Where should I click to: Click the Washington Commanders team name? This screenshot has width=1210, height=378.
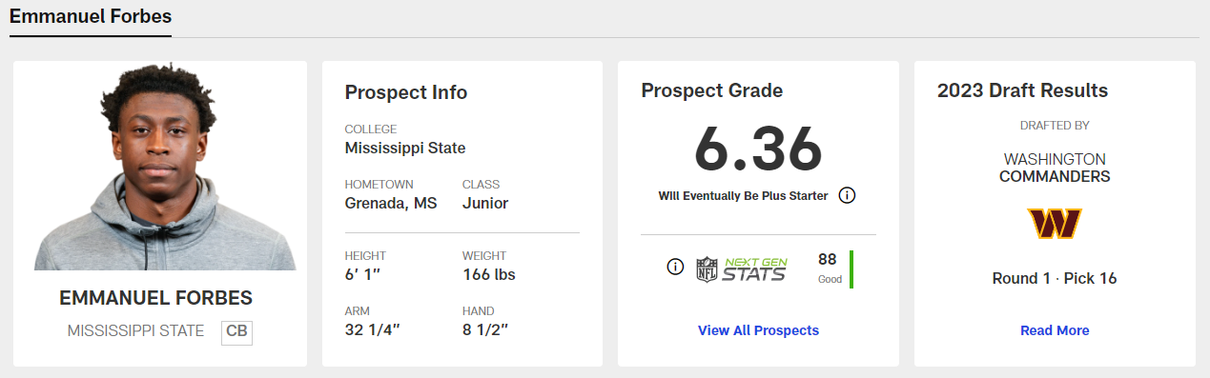point(1055,168)
